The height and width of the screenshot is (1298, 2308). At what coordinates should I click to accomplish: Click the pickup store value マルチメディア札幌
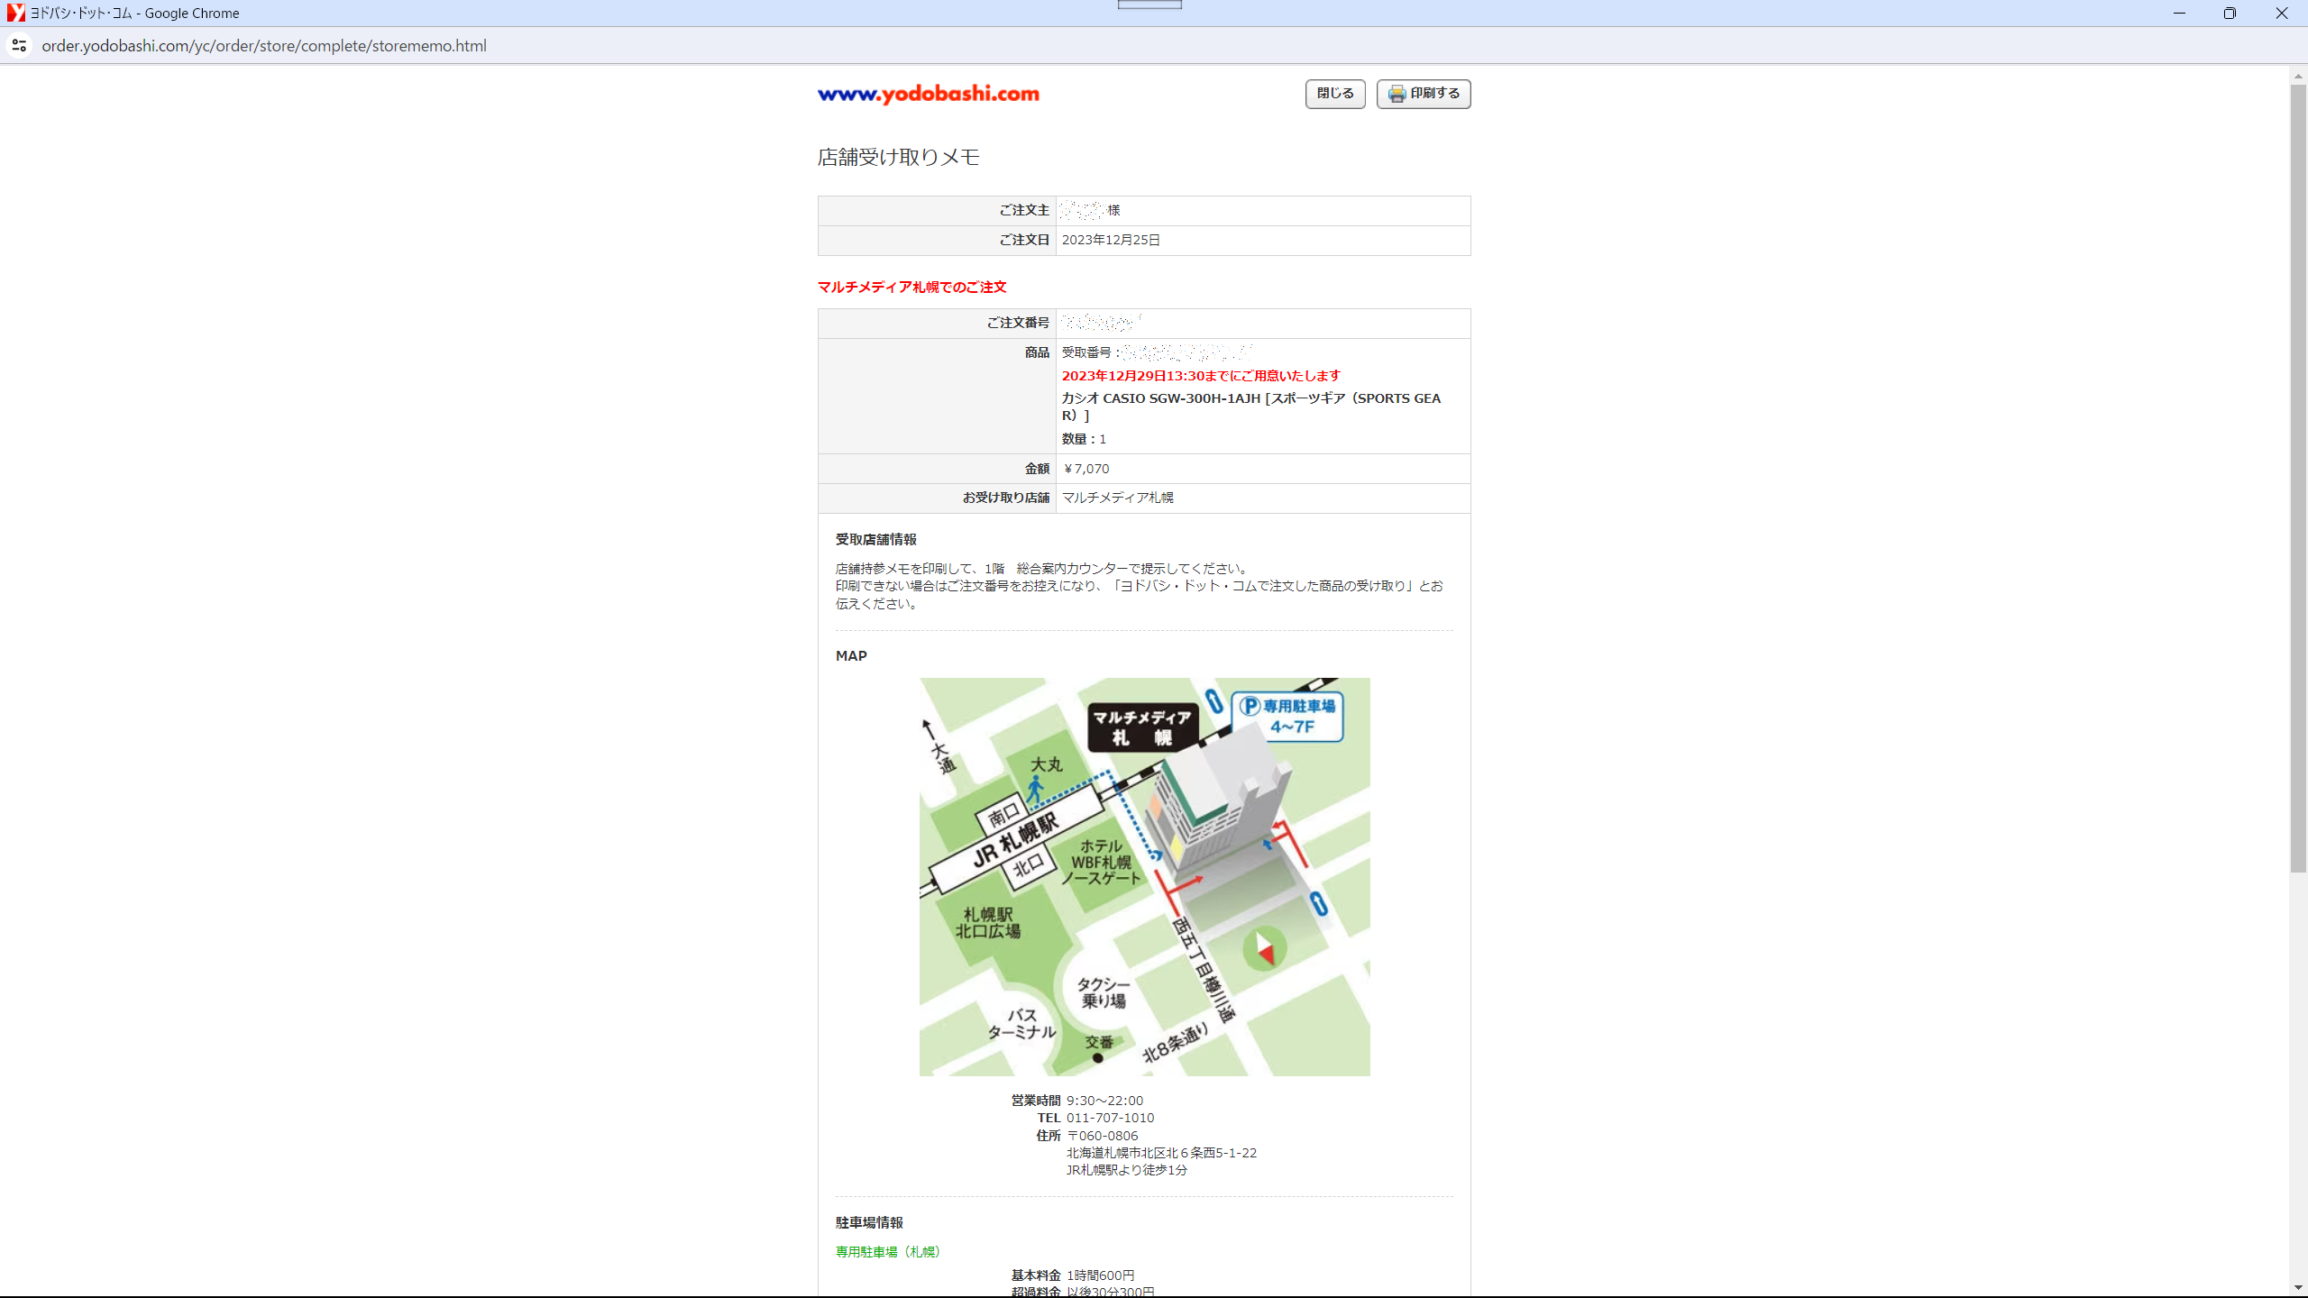click(x=1117, y=498)
